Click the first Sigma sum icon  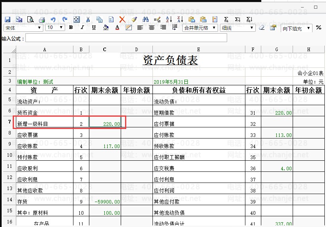pyautogui.click(x=226, y=19)
